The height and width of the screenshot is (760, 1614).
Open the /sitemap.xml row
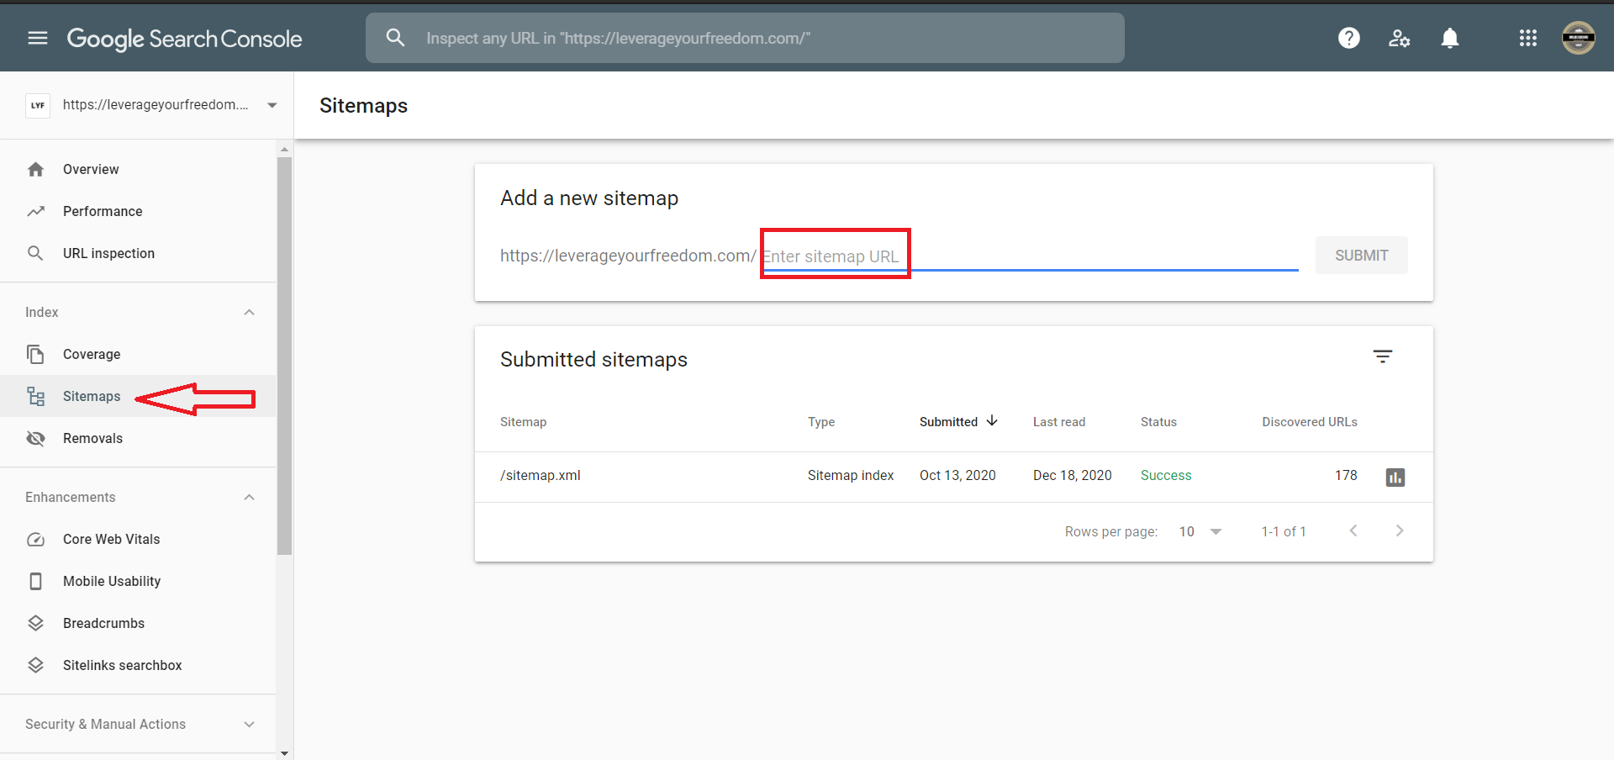[x=954, y=477]
